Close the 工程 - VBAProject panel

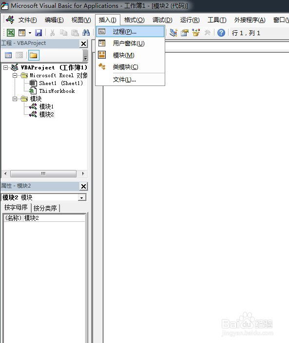(x=83, y=44)
